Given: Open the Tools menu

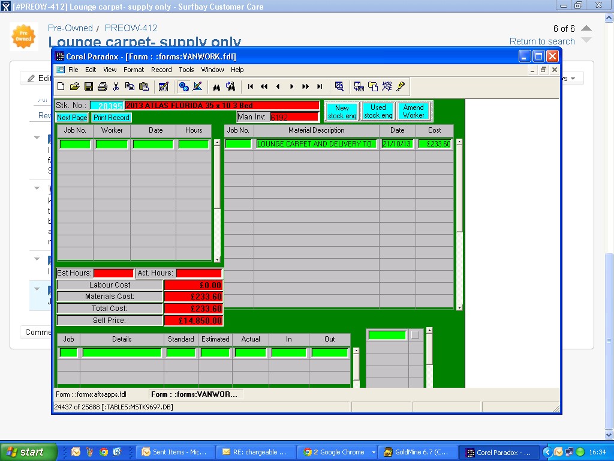Looking at the screenshot, I should tap(186, 70).
